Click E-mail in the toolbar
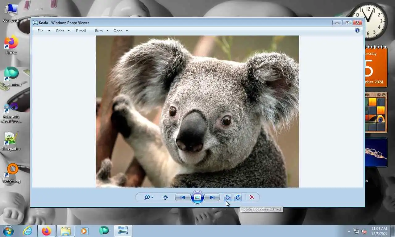 tap(81, 31)
